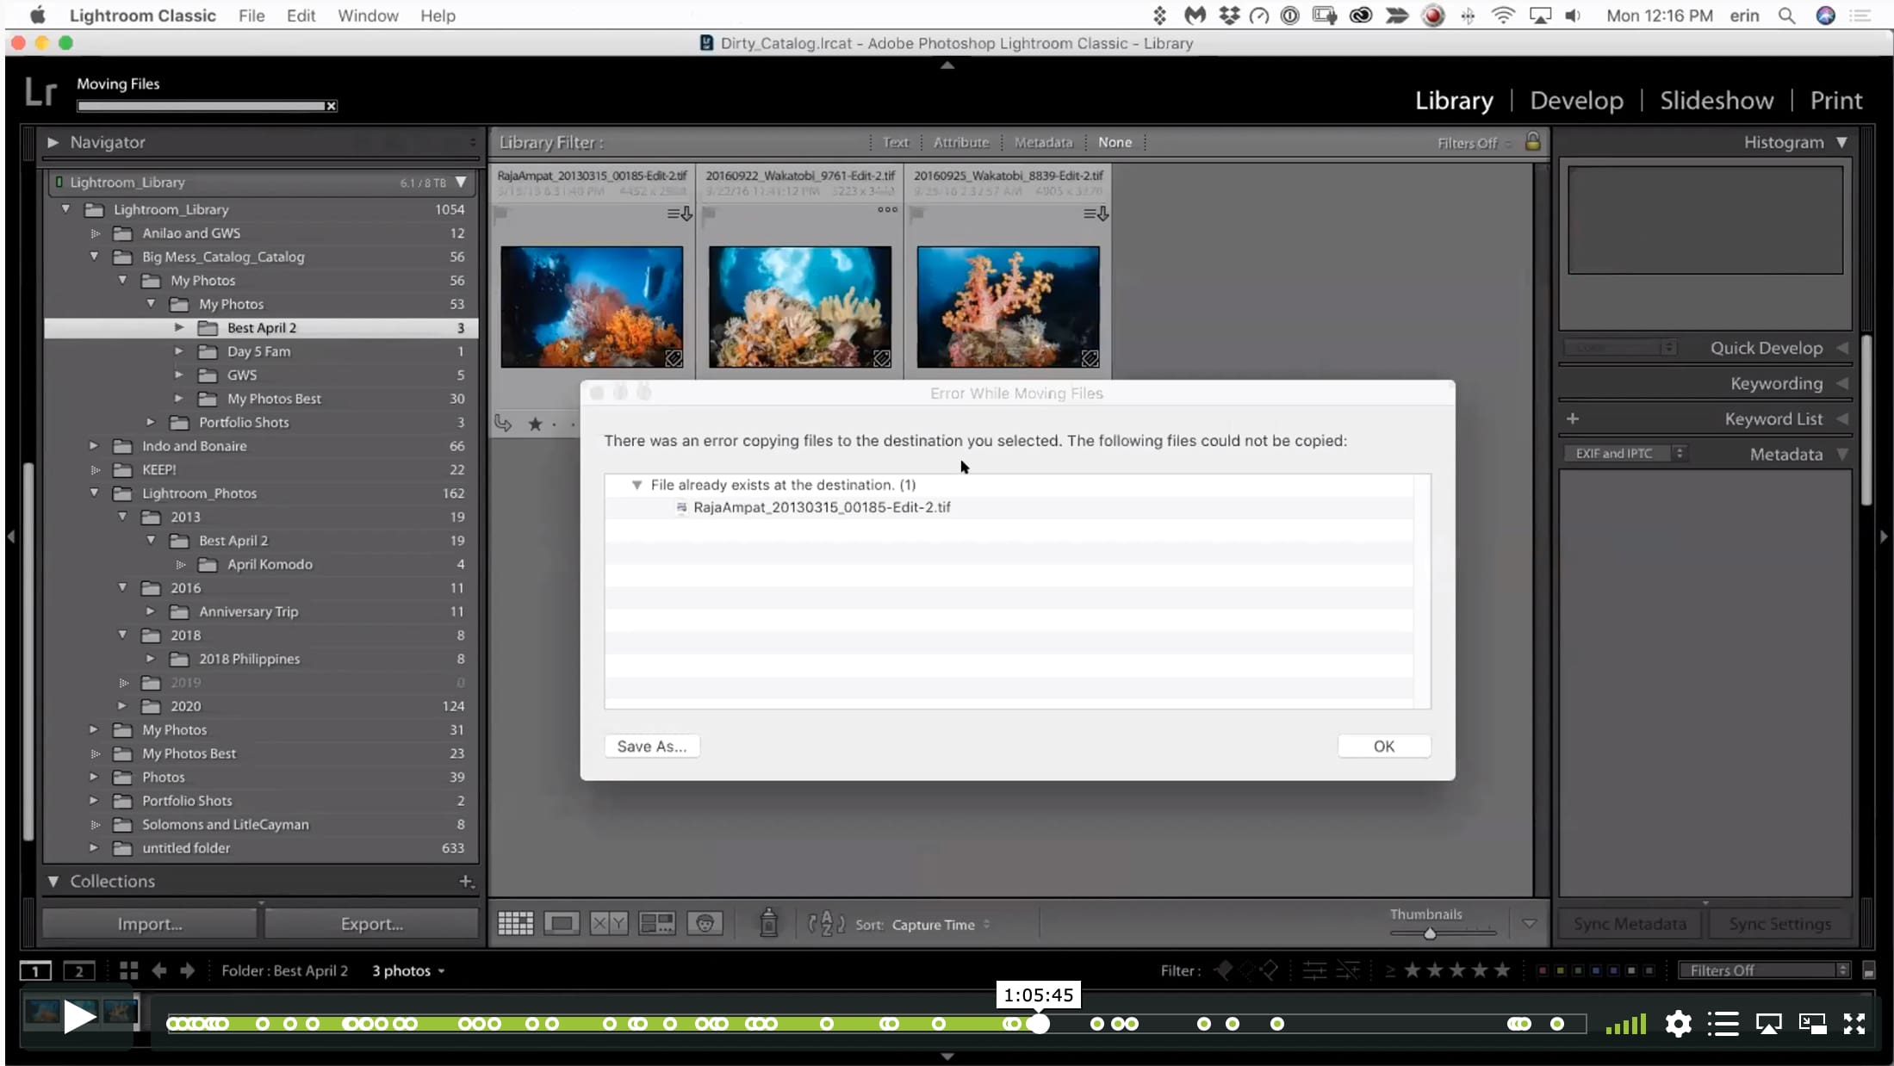Click Save As in error dialog
The image size is (1894, 1066).
tap(652, 747)
